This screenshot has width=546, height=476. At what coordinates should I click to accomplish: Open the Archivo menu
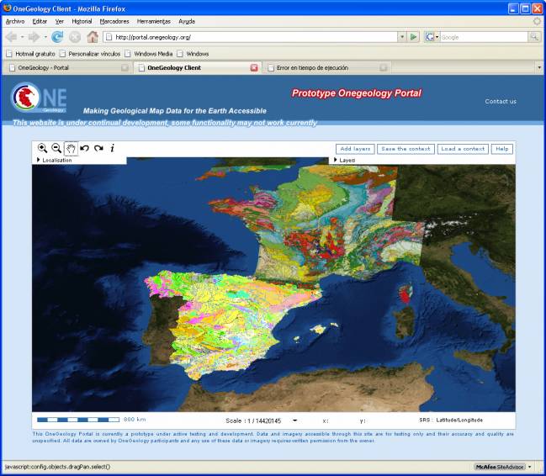coord(15,21)
